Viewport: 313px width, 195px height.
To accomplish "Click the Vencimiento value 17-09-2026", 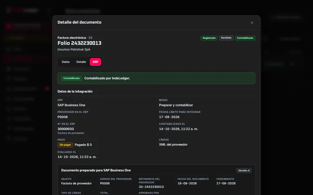I will (226, 183).
